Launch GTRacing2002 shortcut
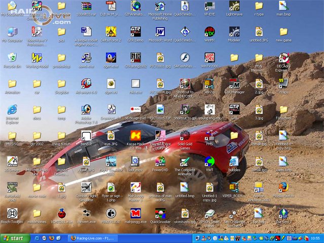Viewport: 324px width, 243px height. pos(135,58)
